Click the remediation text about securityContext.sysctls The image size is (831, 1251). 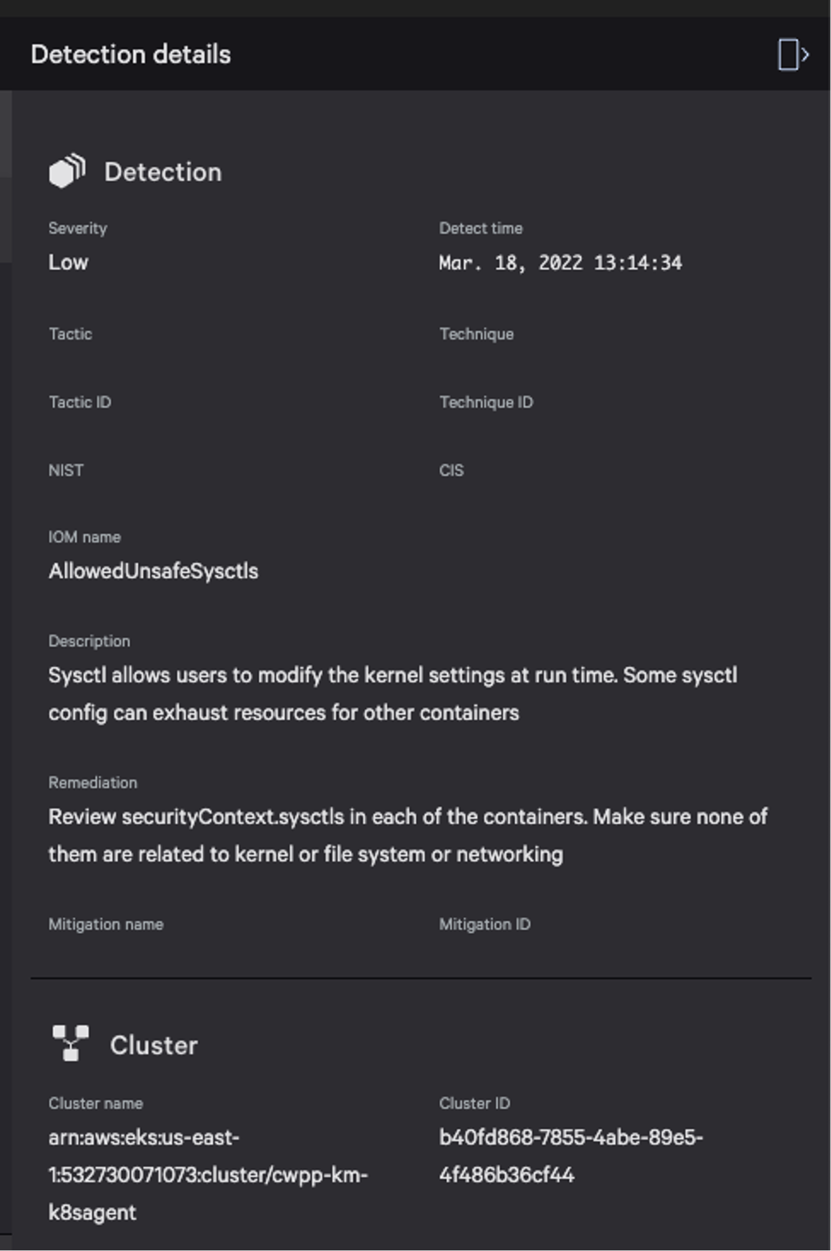408,836
